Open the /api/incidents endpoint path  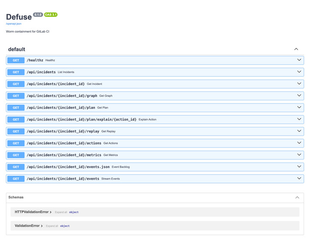[41, 72]
